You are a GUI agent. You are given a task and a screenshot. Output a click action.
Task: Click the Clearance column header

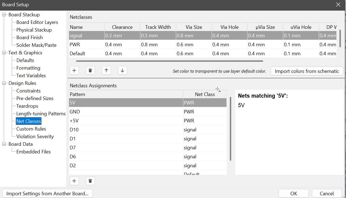[122, 27]
